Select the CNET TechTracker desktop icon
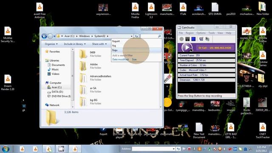The image size is (272, 153). coord(263,130)
